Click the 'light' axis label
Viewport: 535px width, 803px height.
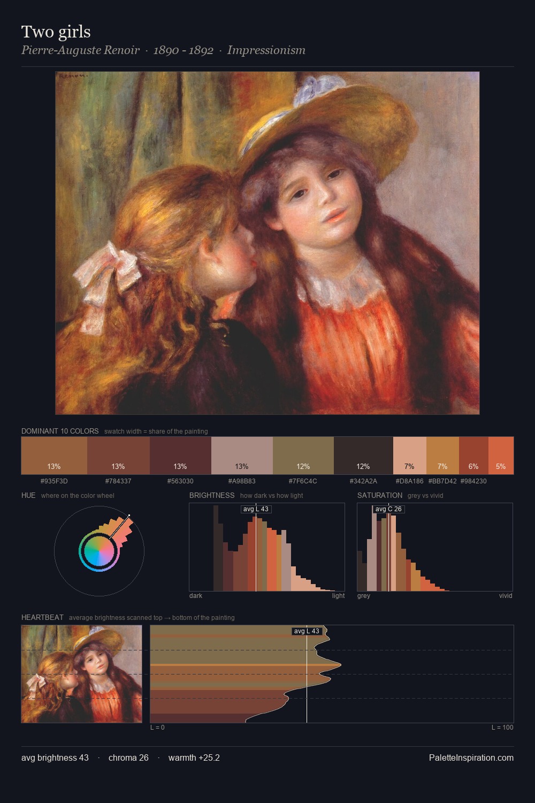coord(339,595)
